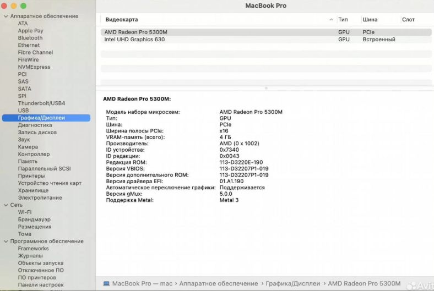Open the Thunderbolt/USB4 entry
This screenshot has height=291, width=434.
[x=41, y=103]
